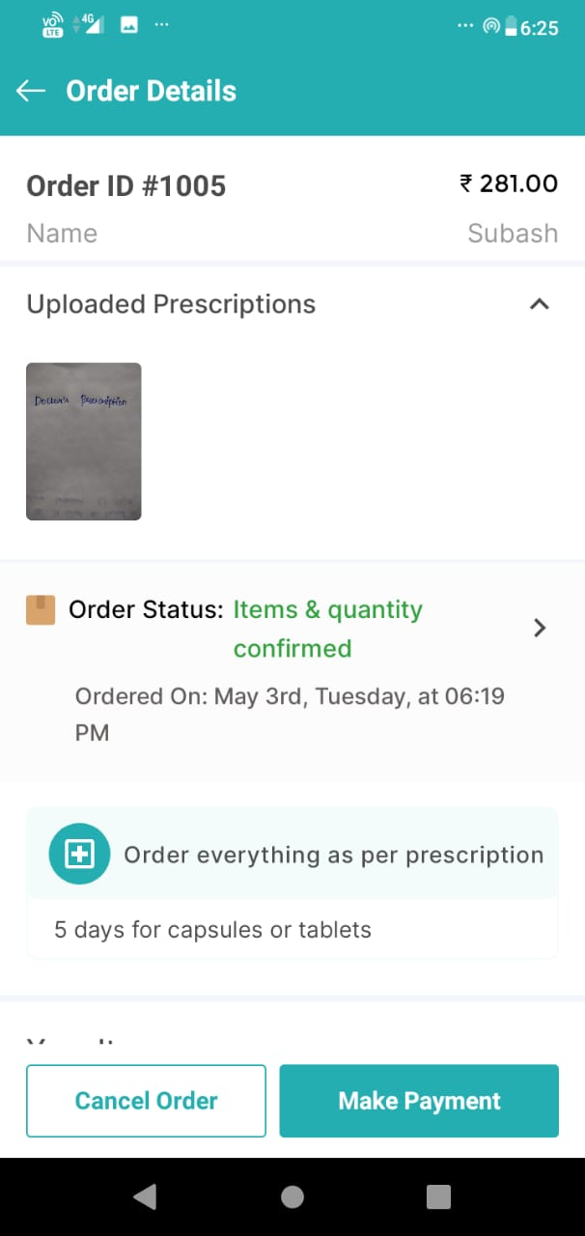Image resolution: width=585 pixels, height=1236 pixels.
Task: Go back using the arrow icon
Action: 31,91
